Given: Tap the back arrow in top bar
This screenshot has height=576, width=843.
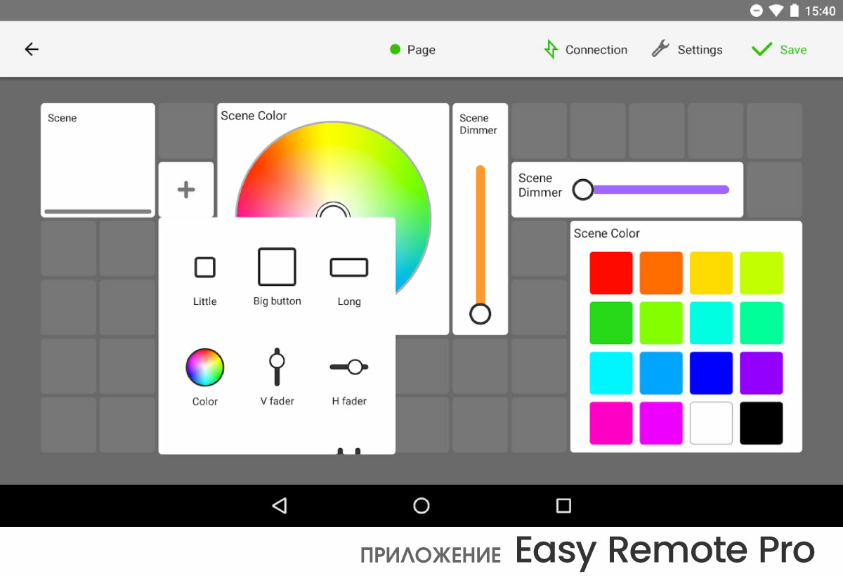Looking at the screenshot, I should (32, 49).
